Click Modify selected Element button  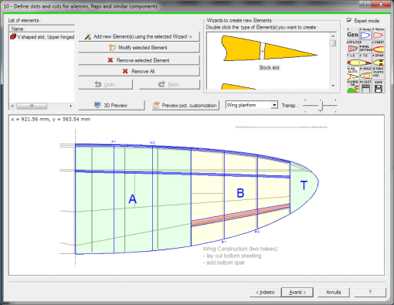(x=139, y=48)
